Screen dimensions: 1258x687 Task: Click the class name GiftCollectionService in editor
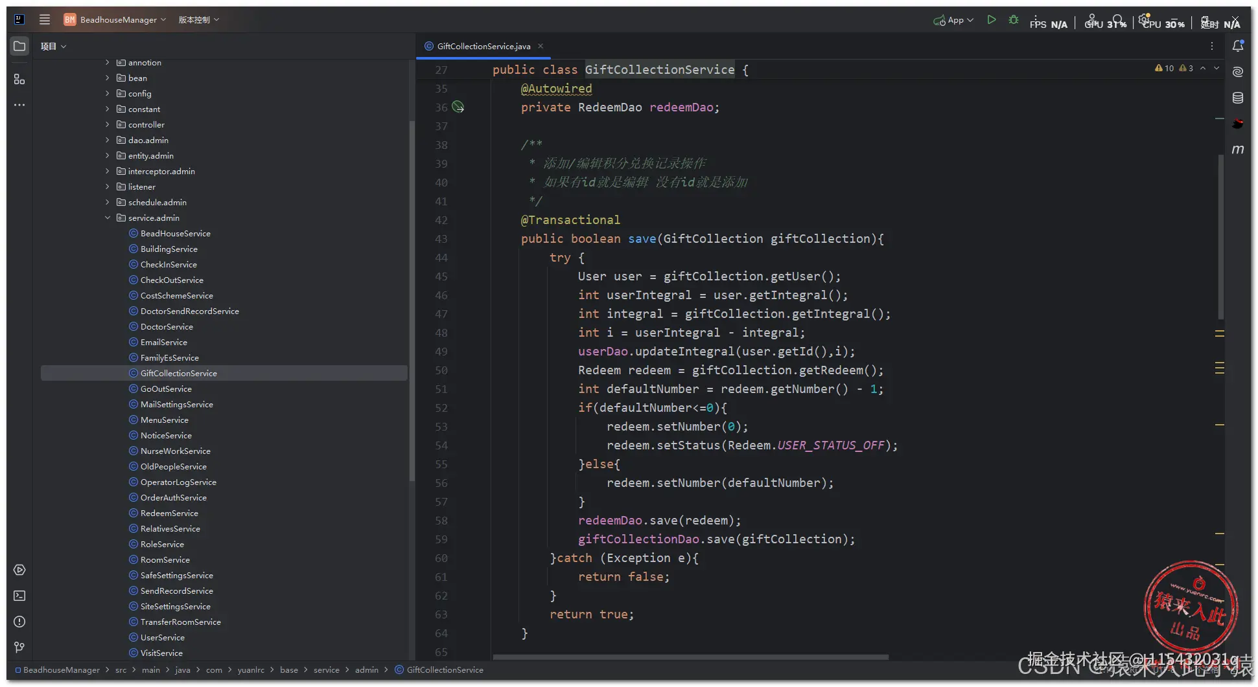pos(660,69)
